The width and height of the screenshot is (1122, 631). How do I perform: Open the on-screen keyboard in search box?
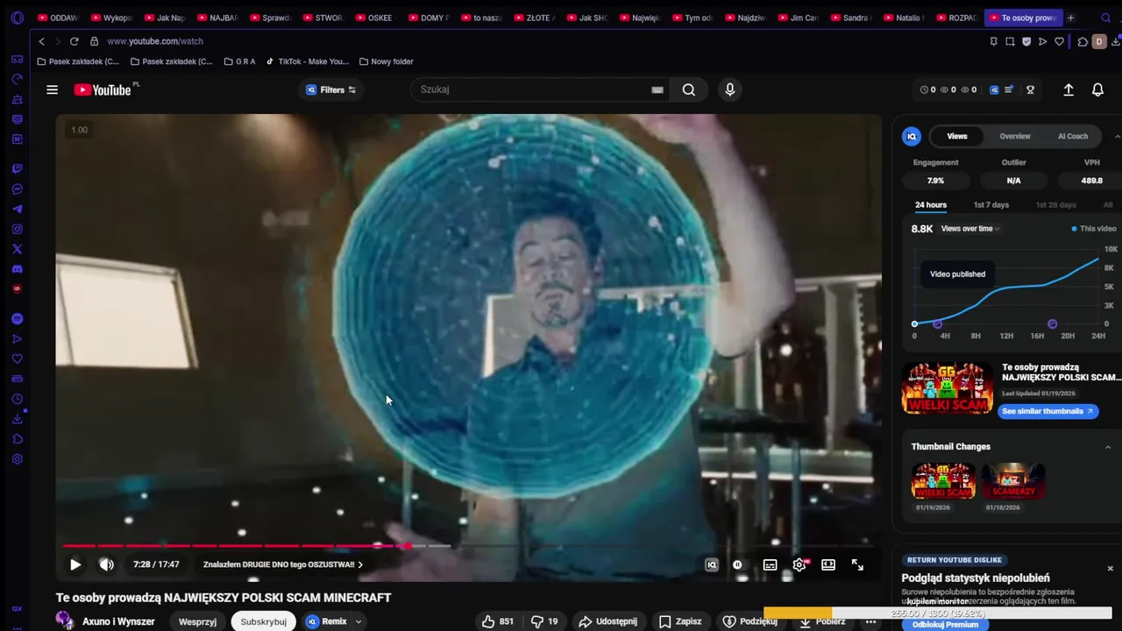657,89
